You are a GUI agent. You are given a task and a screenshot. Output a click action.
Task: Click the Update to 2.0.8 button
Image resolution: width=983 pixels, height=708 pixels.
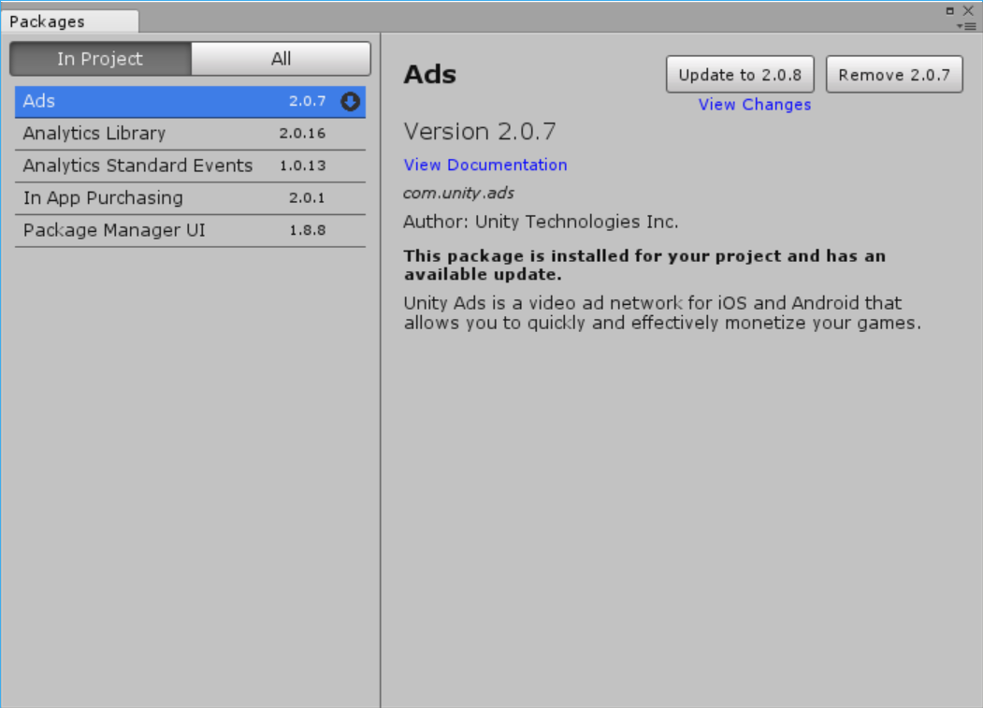[740, 75]
